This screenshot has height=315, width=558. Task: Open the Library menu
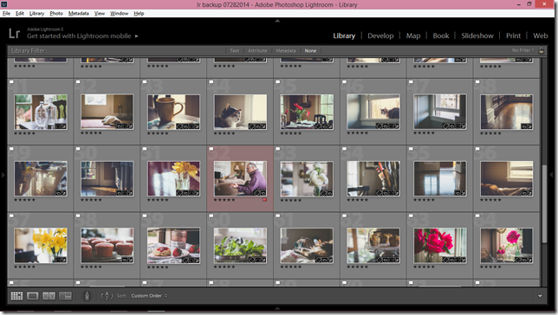pyautogui.click(x=36, y=14)
